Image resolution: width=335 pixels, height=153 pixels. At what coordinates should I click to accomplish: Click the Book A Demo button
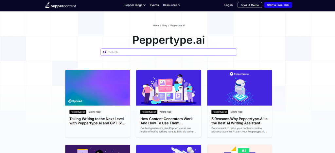click(250, 5)
